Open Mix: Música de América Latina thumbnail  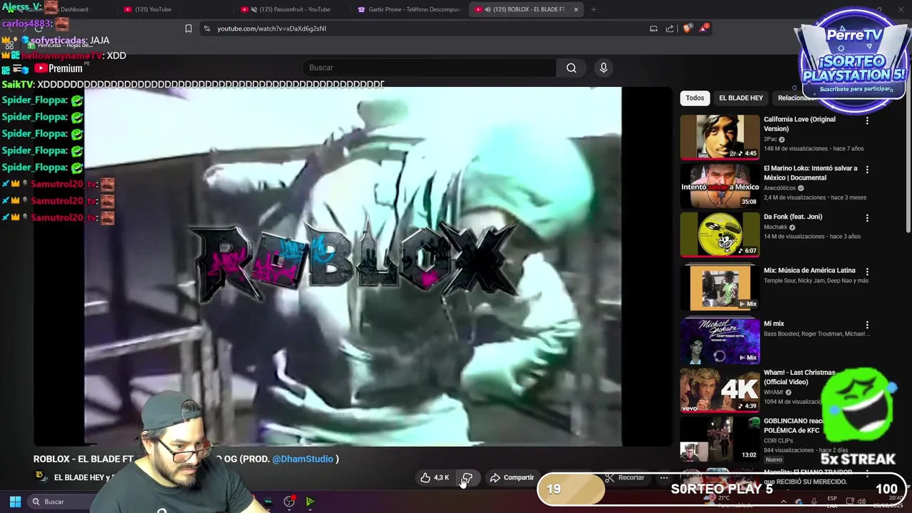[720, 288]
